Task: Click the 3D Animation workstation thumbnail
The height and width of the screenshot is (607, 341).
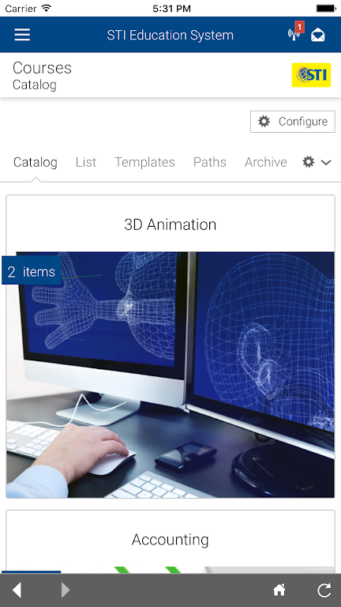Action: pos(170,375)
